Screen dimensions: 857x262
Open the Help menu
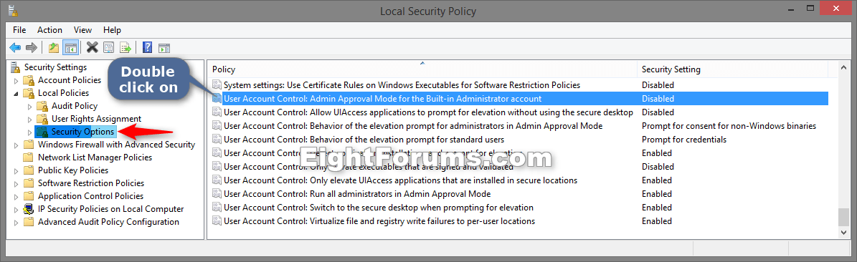112,30
